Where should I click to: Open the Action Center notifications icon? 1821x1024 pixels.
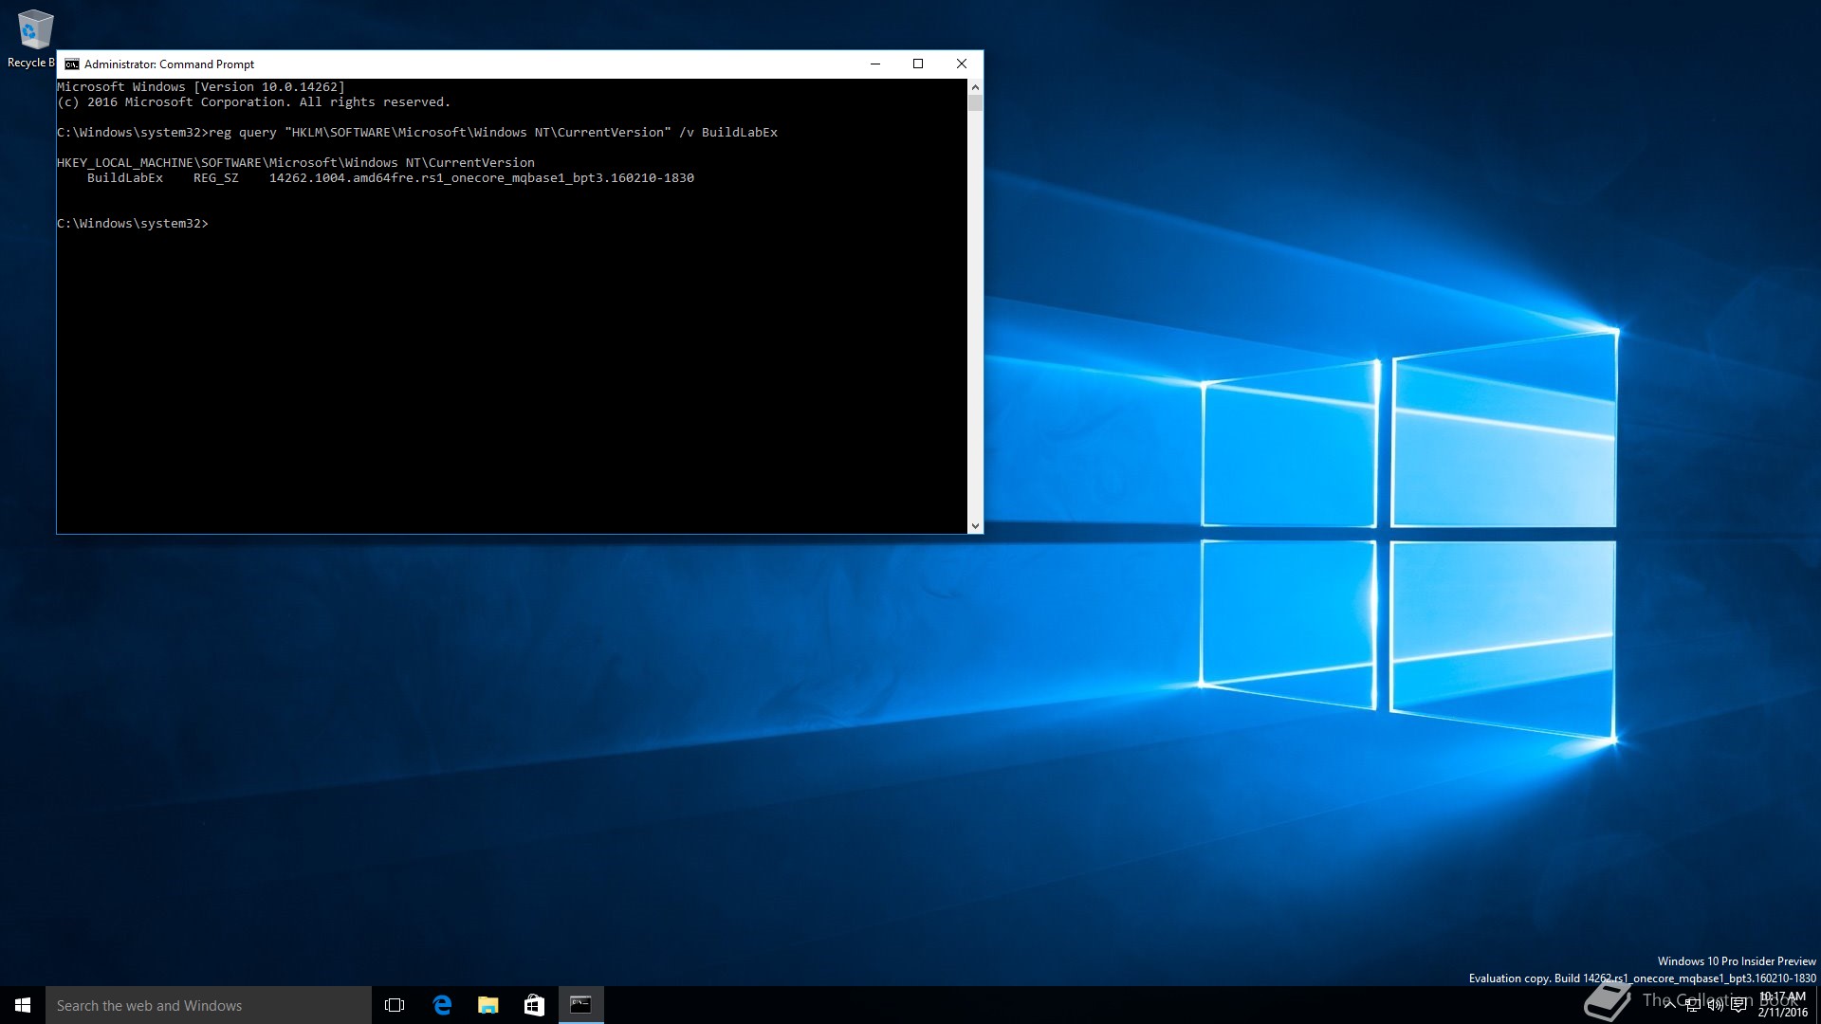click(1739, 1005)
